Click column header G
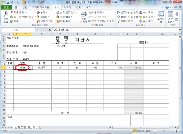Image resolution: width=183 pixels, height=134 pixels. click(x=95, y=34)
